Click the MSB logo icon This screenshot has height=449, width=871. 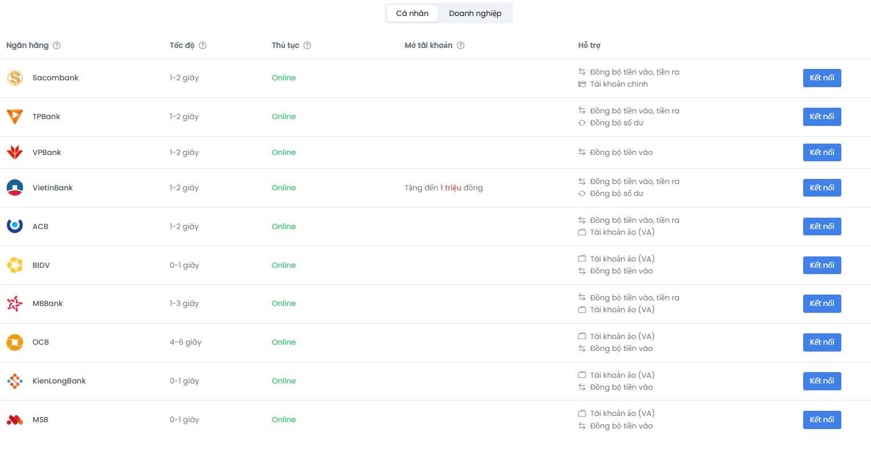[15, 420]
